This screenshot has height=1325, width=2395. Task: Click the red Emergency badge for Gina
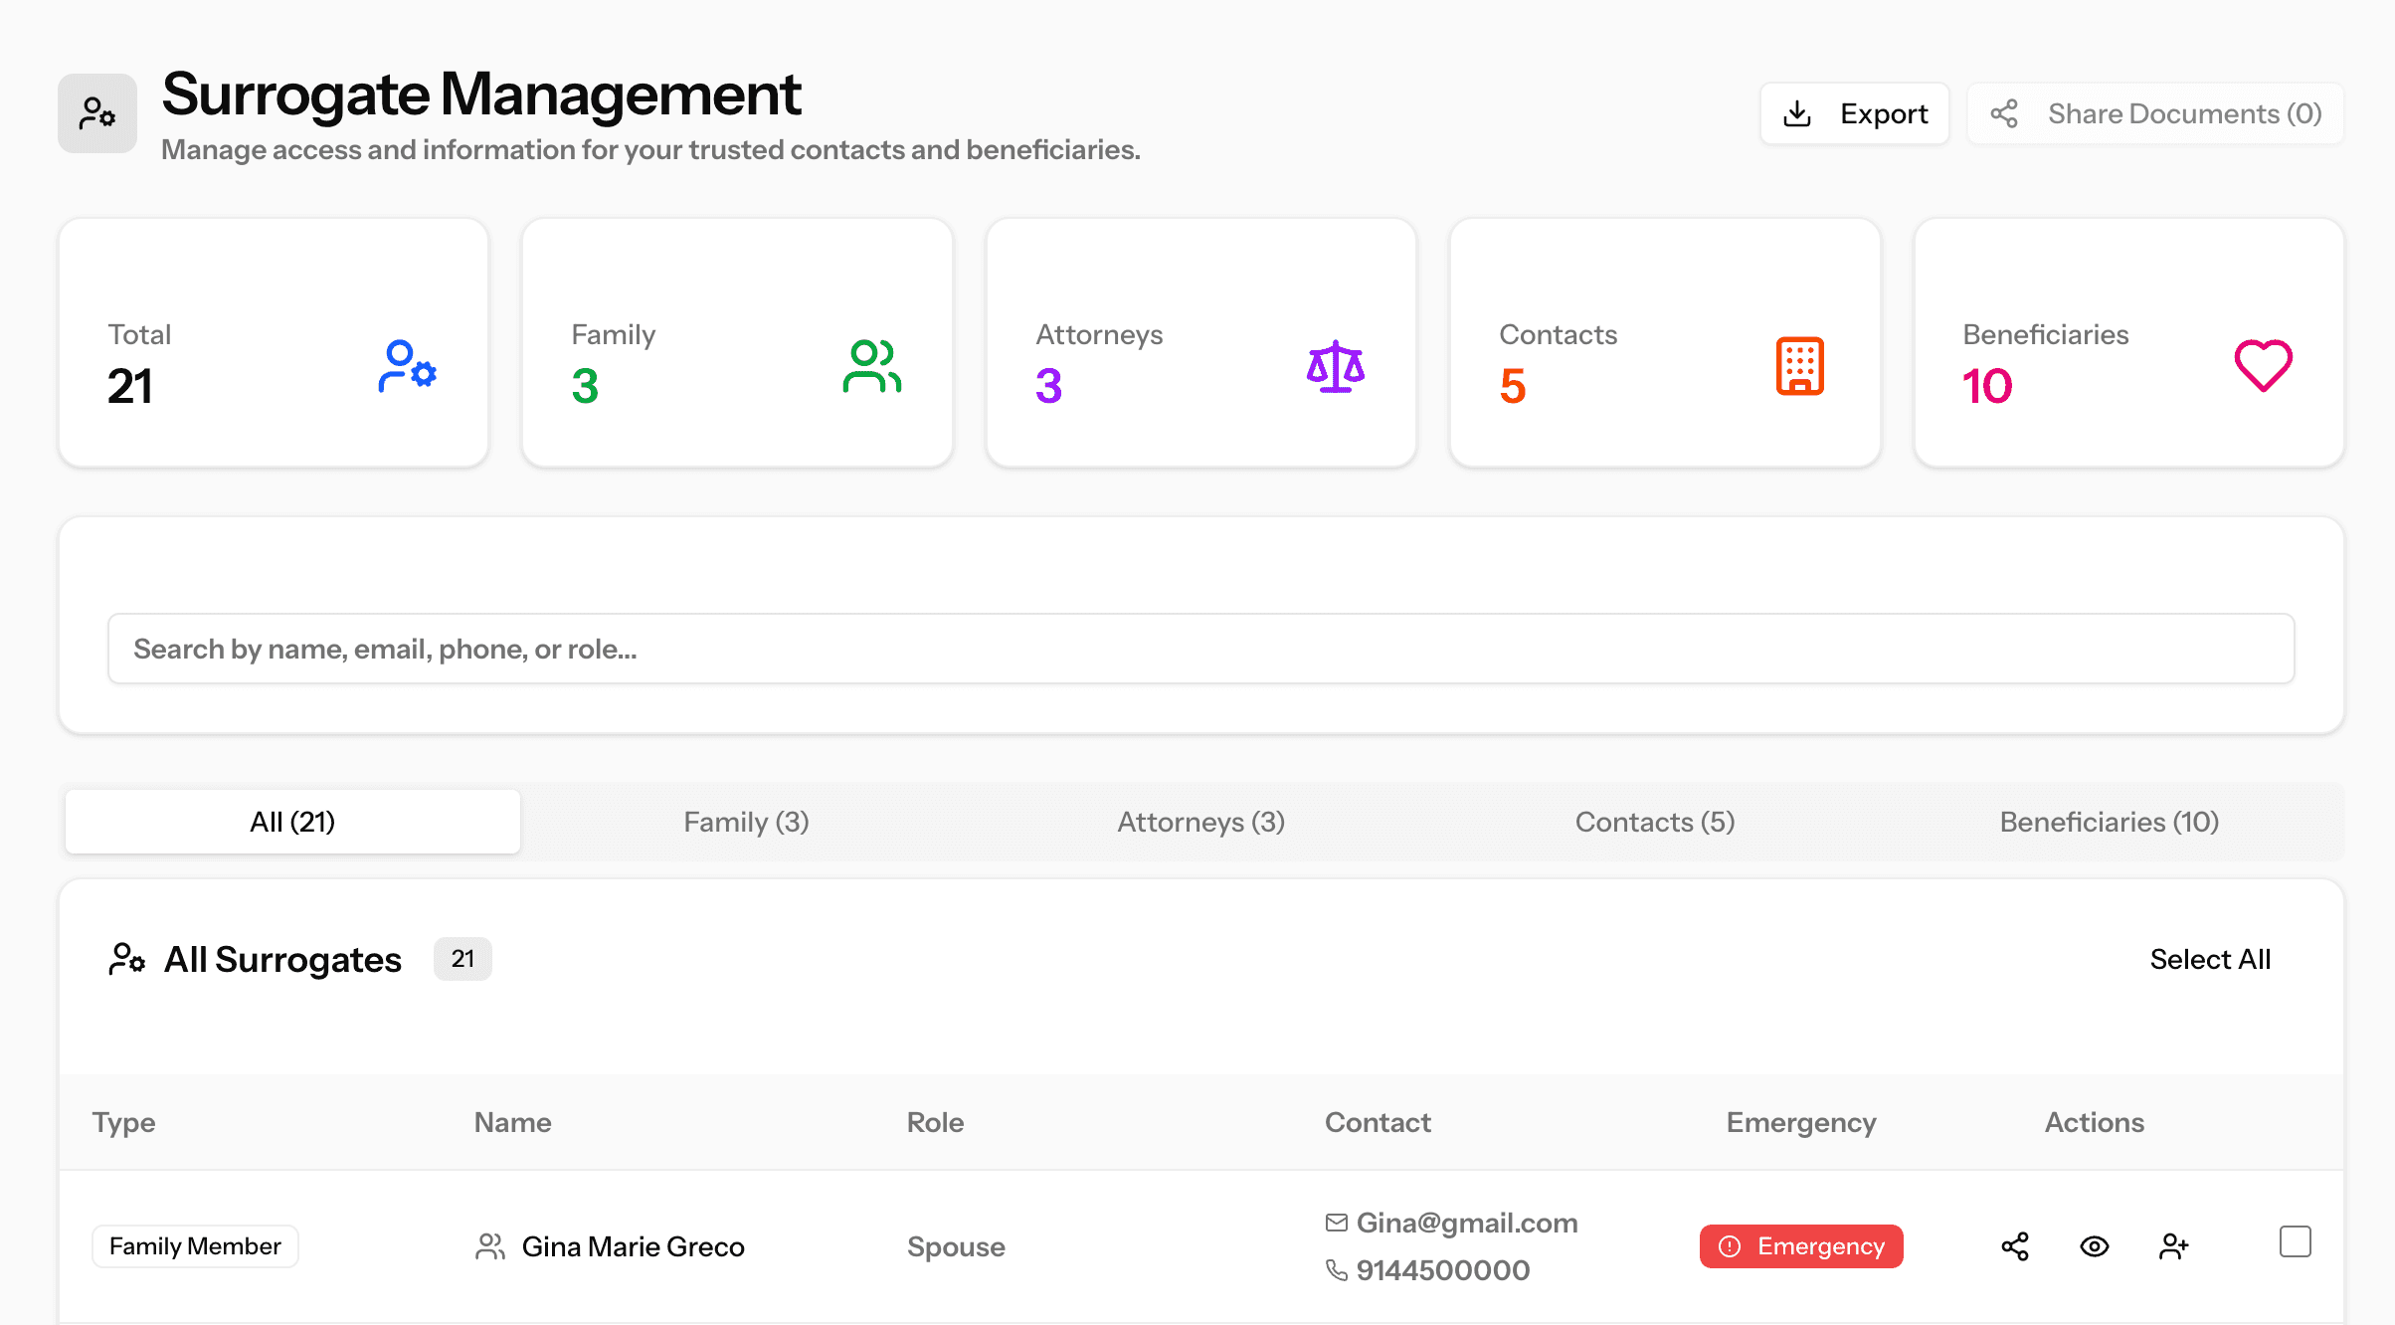click(1800, 1245)
